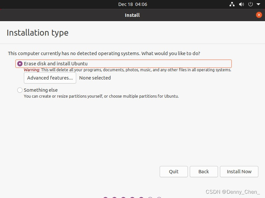Click the volume speaker icon
The height and width of the screenshot is (198, 265).
[241, 4]
